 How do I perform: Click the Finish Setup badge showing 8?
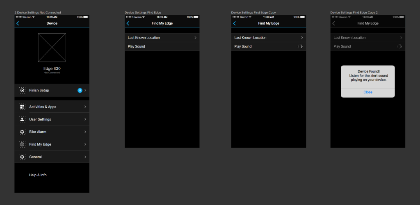click(x=80, y=91)
